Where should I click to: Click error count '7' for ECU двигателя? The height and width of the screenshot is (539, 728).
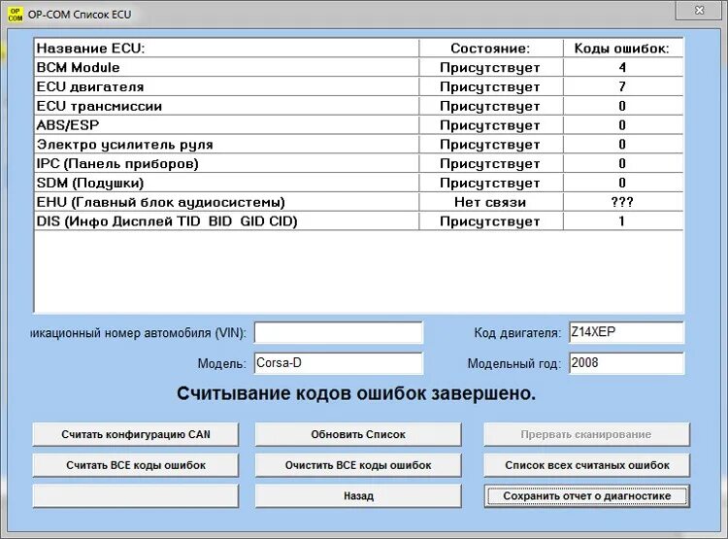click(x=622, y=86)
